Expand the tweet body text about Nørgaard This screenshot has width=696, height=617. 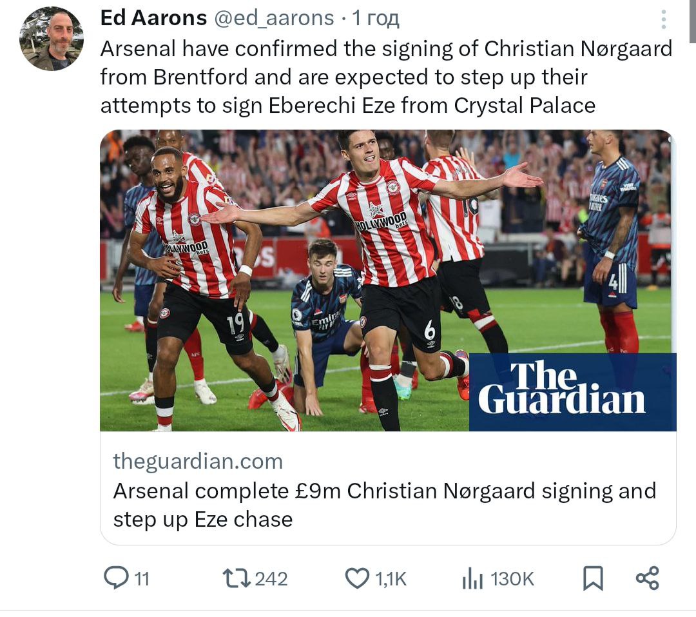(x=386, y=77)
